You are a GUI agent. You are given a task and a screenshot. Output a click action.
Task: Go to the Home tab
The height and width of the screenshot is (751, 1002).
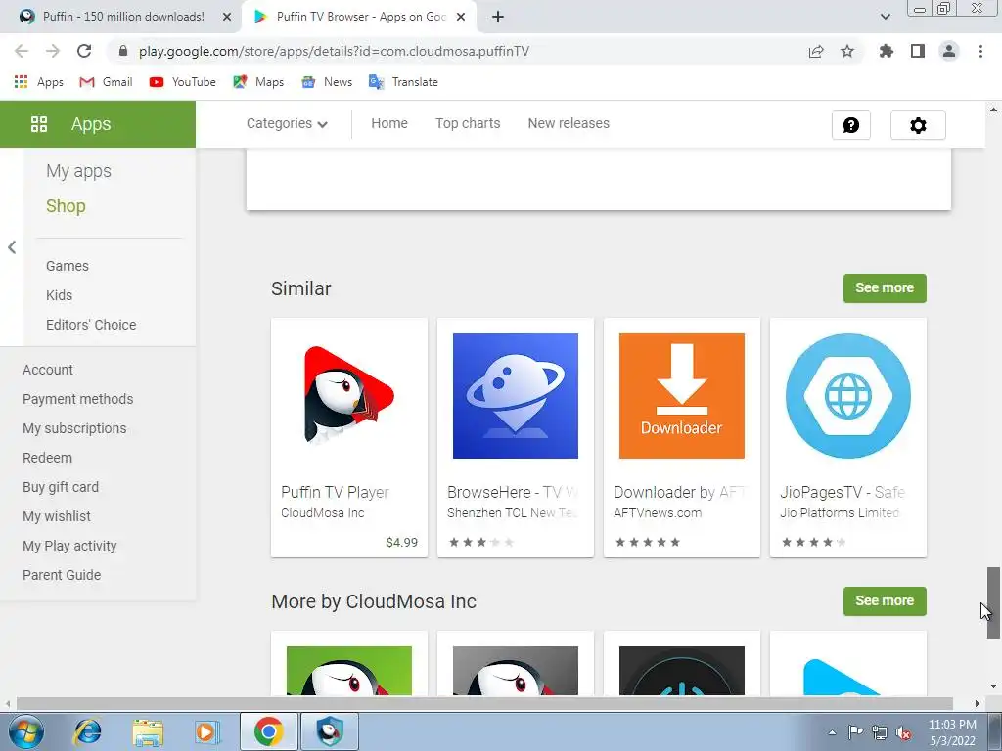pyautogui.click(x=389, y=123)
